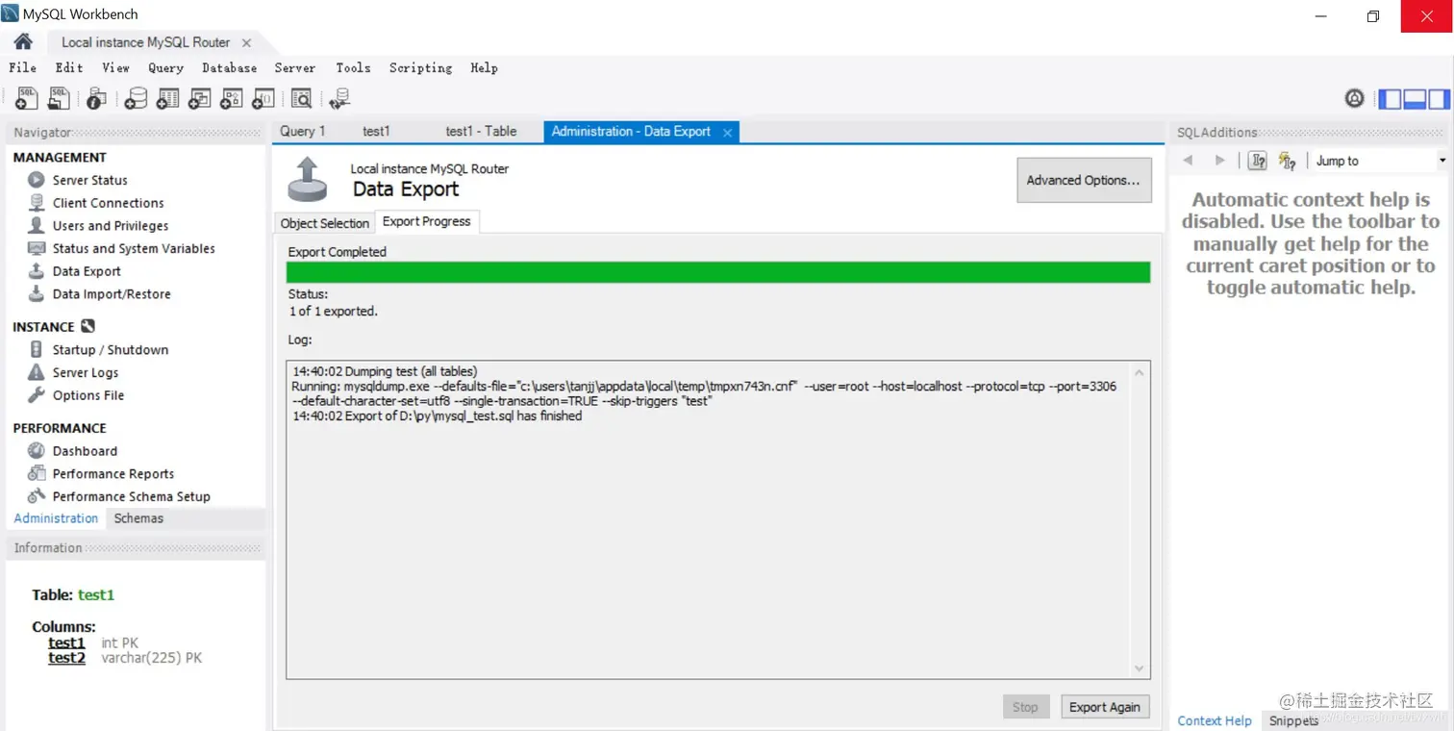Create new function toolbar icon
Image resolution: width=1454 pixels, height=731 pixels.
(x=263, y=98)
